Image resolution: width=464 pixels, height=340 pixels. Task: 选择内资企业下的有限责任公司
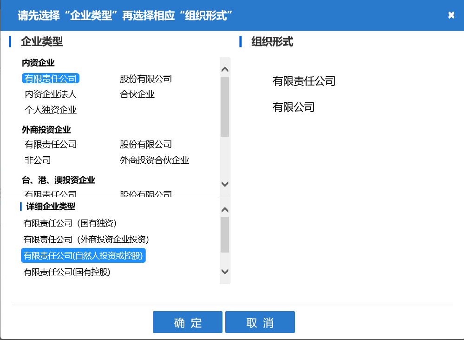coord(50,78)
